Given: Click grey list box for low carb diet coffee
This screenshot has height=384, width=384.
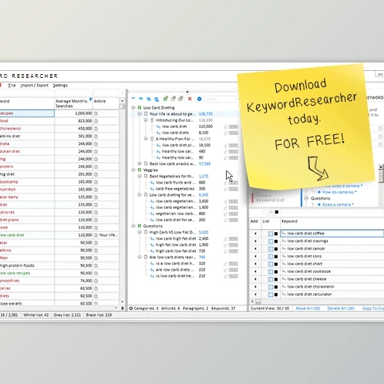Looking at the screenshot, I should point(271,234).
